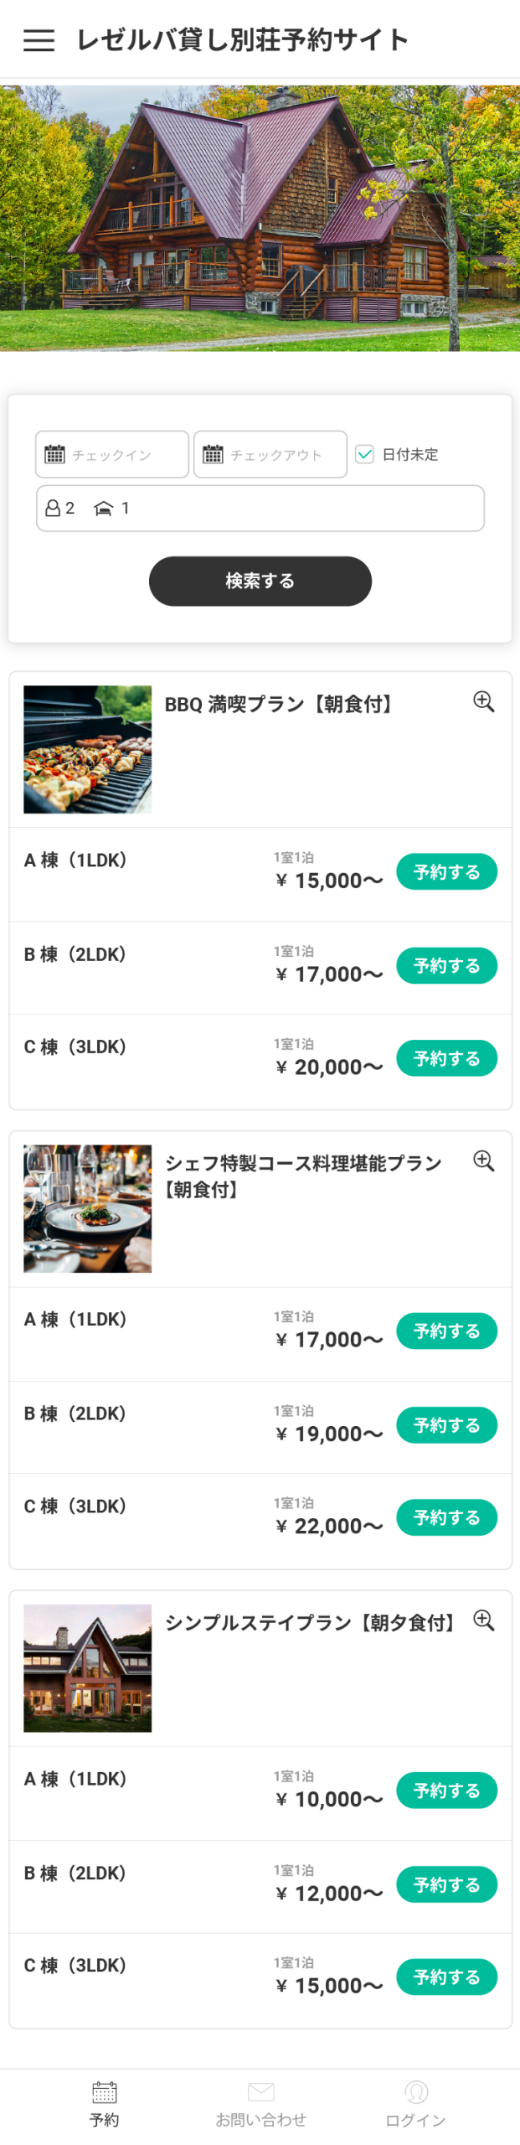Screen dimensions: 520x2145
Task: Click the check-in calendar icon
Action: (x=54, y=454)
